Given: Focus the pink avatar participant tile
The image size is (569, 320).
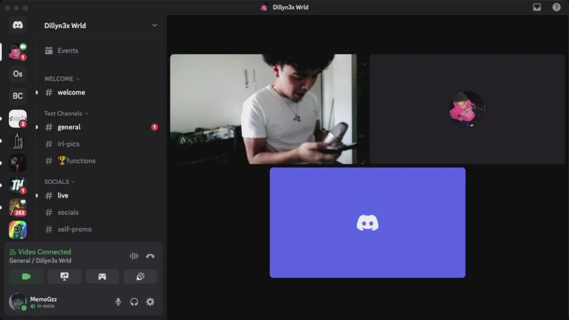Looking at the screenshot, I should [x=467, y=109].
